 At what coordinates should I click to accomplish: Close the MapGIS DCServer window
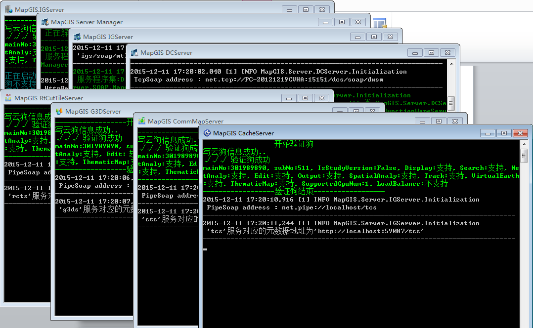click(447, 53)
